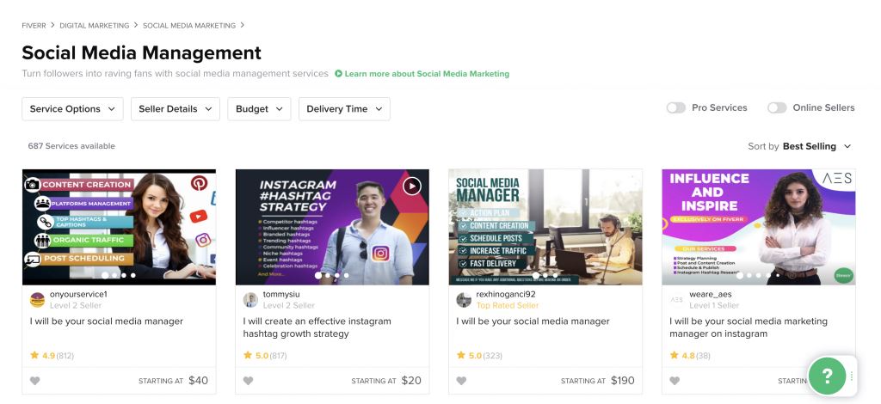
Task: Click tommysiu profile avatar
Action: pos(250,299)
